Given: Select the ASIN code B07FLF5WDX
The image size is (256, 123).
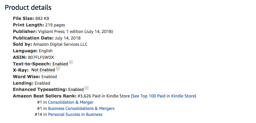Looking at the screenshot, I should click(41, 57).
